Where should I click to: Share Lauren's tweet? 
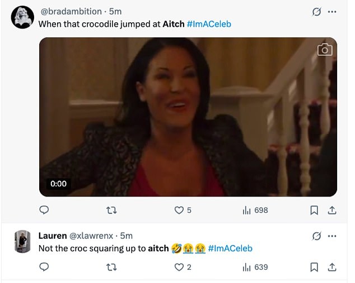click(x=331, y=267)
